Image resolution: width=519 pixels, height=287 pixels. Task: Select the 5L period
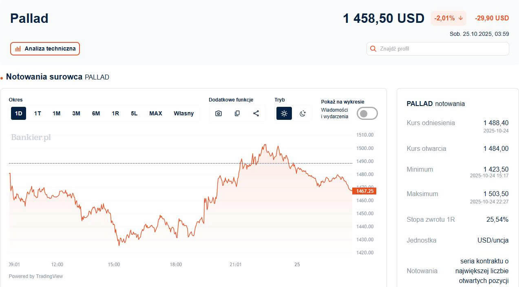tap(134, 113)
